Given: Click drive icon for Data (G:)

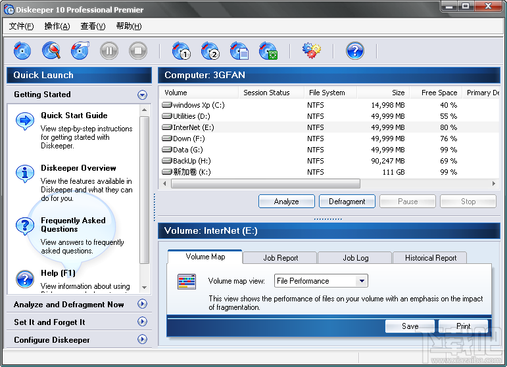Looking at the screenshot, I should (x=167, y=150).
